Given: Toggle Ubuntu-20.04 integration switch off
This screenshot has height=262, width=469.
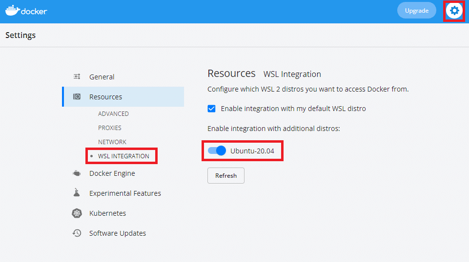Looking at the screenshot, I should 217,151.
